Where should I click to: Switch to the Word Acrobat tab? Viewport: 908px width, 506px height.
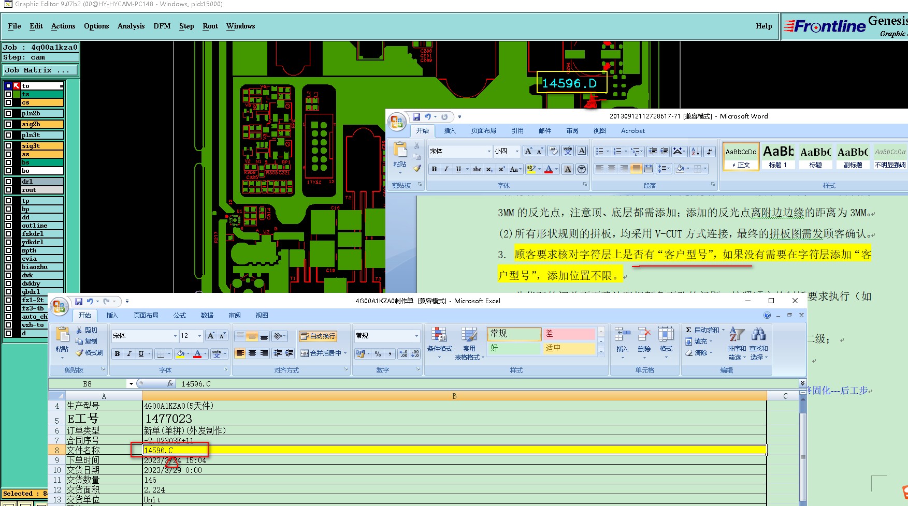pos(633,131)
